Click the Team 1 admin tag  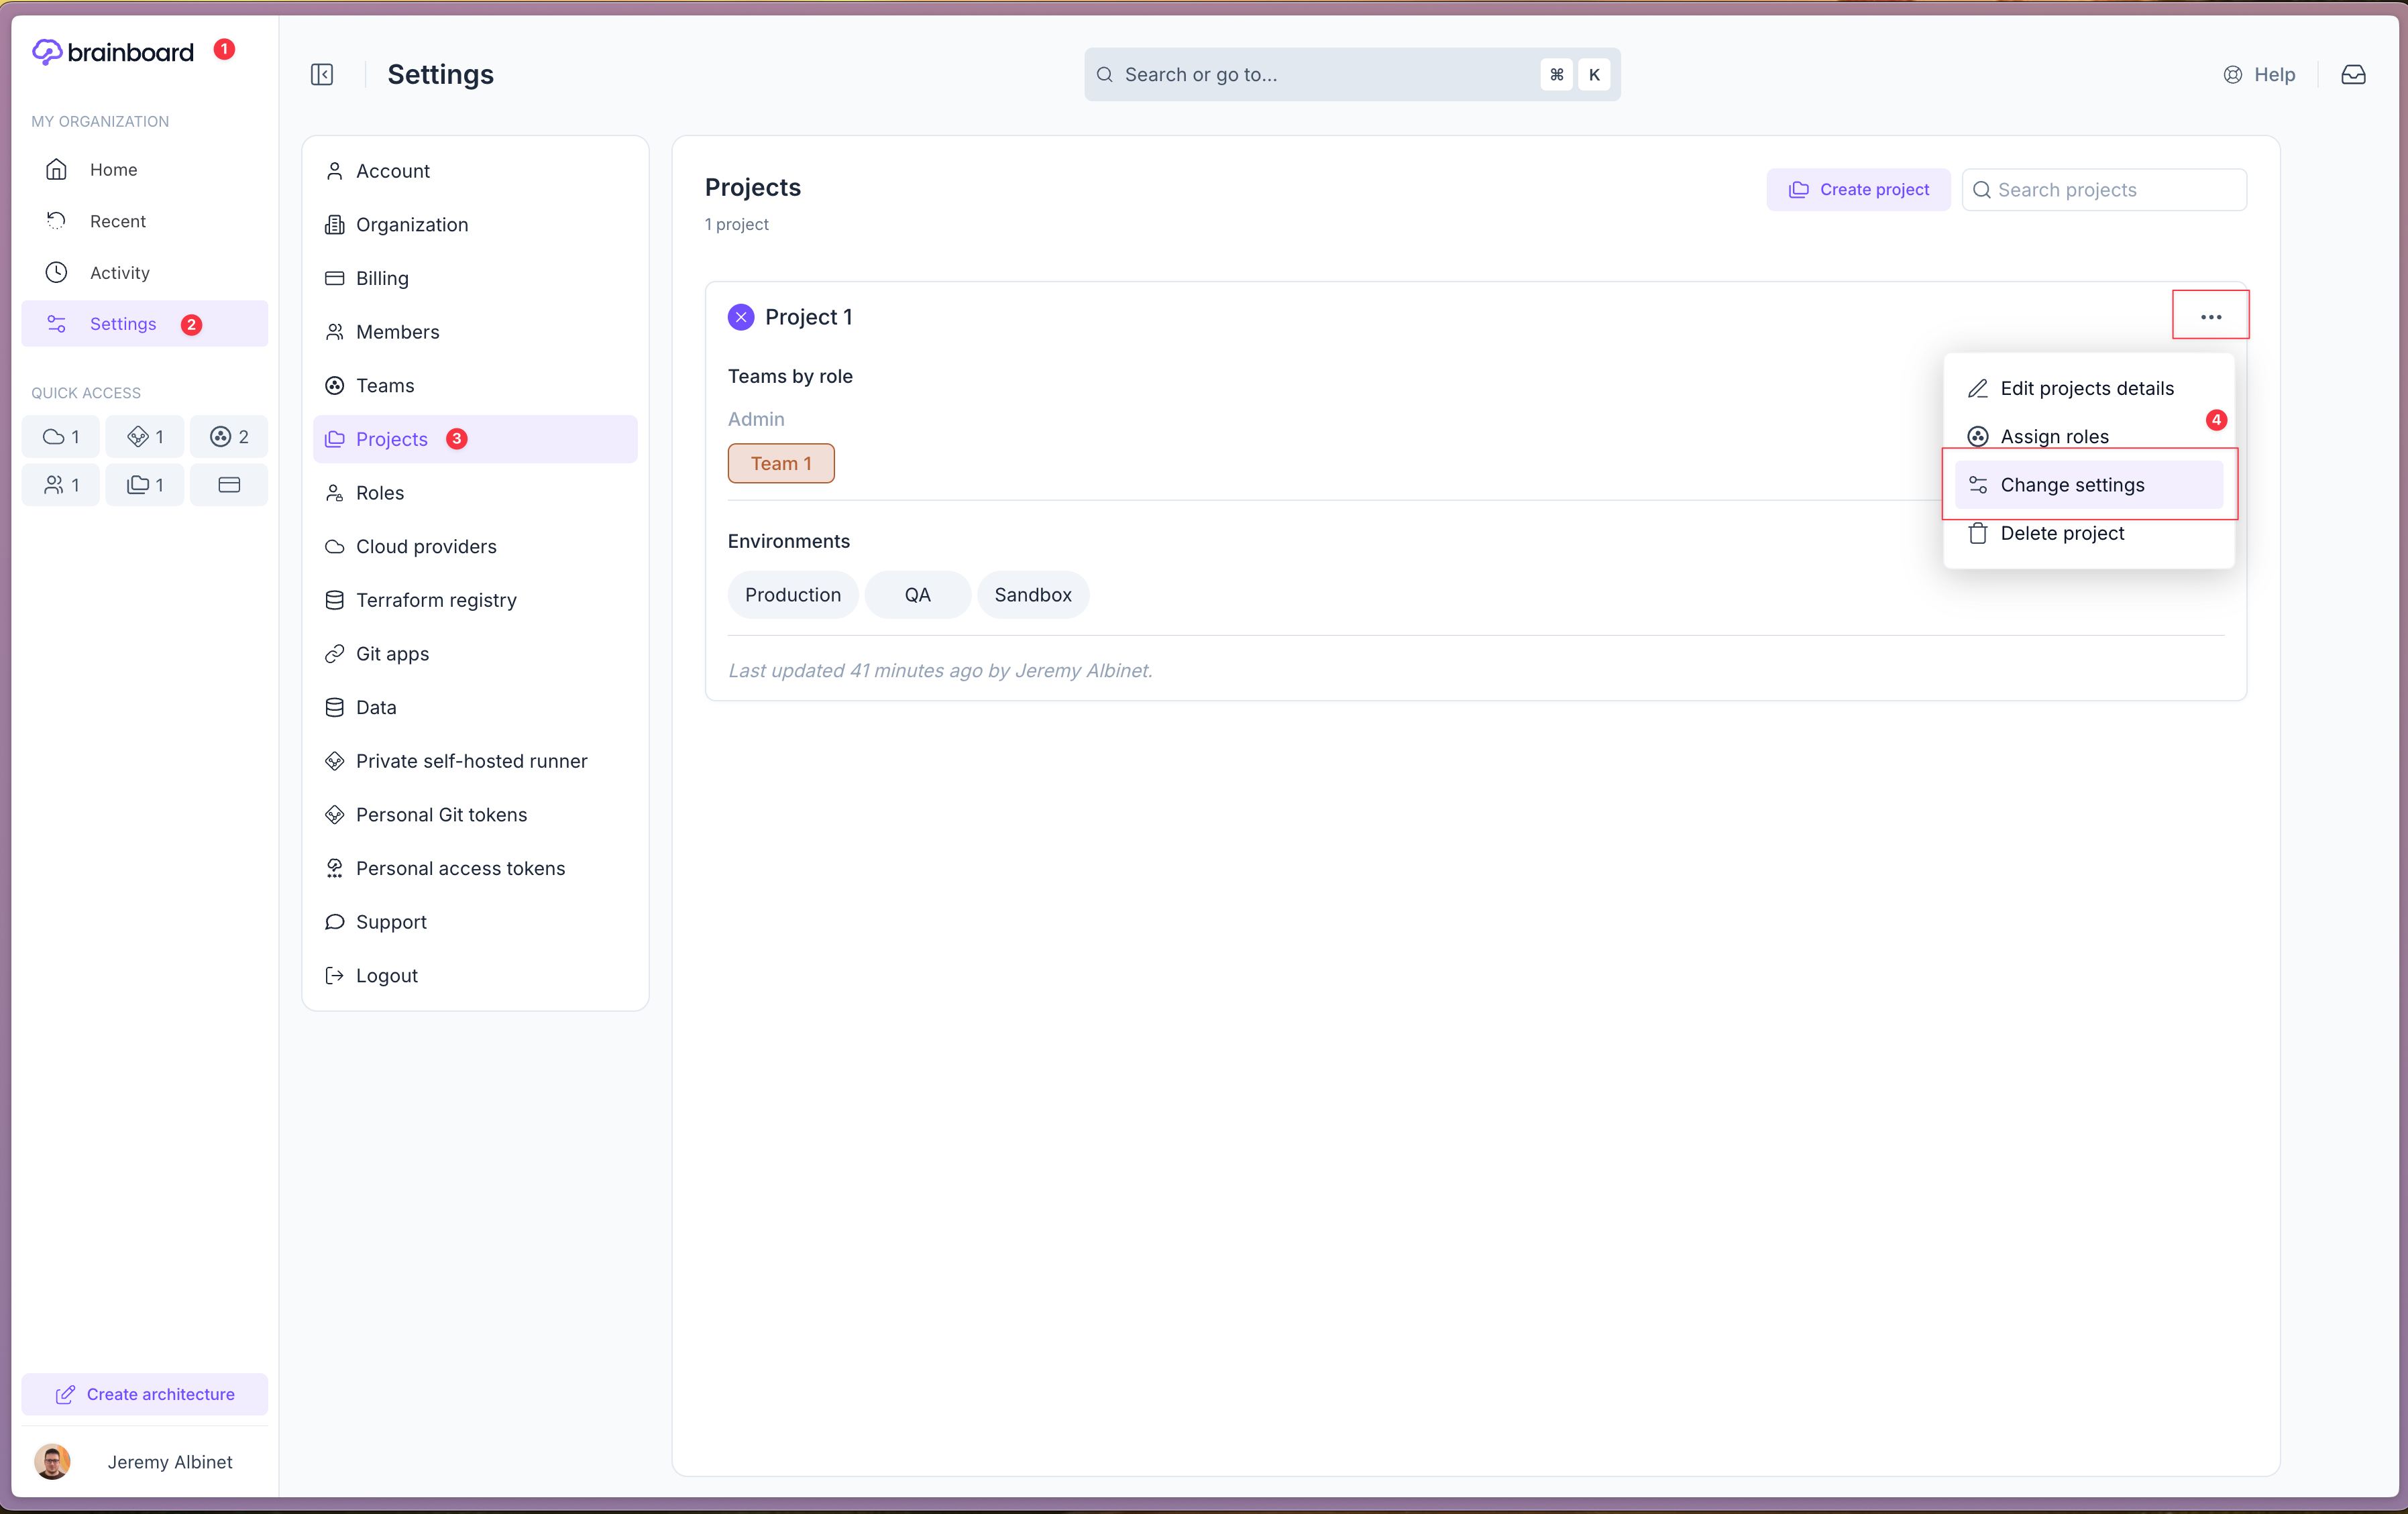781,464
